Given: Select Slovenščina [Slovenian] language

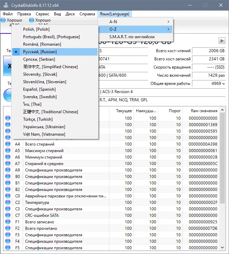Looking at the screenshot, I should 55,82.
